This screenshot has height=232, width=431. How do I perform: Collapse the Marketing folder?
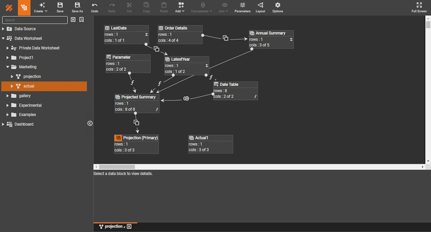pyautogui.click(x=8, y=67)
